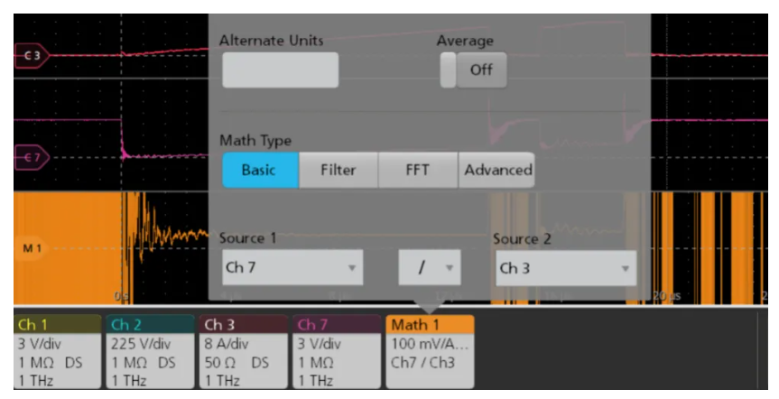Select Basic math type
This screenshot has width=779, height=399.
tap(259, 170)
